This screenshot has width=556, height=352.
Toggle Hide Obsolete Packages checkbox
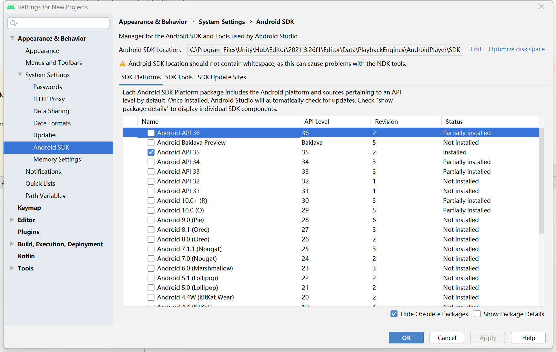click(394, 314)
